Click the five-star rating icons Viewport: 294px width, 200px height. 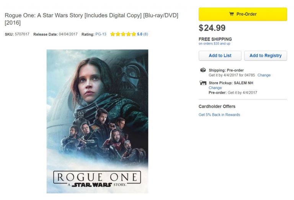point(123,34)
